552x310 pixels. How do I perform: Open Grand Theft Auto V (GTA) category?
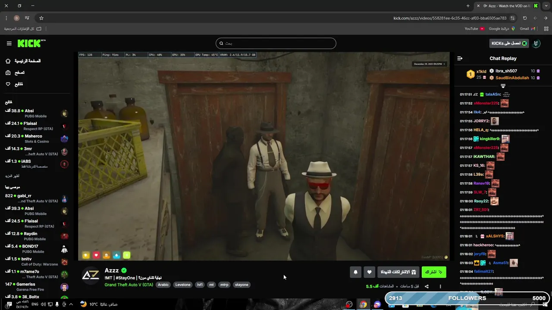coord(129,285)
